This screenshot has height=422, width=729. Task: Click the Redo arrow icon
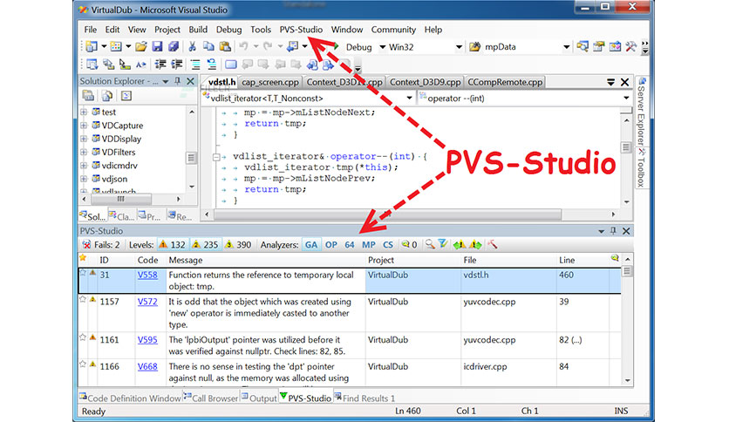268,46
